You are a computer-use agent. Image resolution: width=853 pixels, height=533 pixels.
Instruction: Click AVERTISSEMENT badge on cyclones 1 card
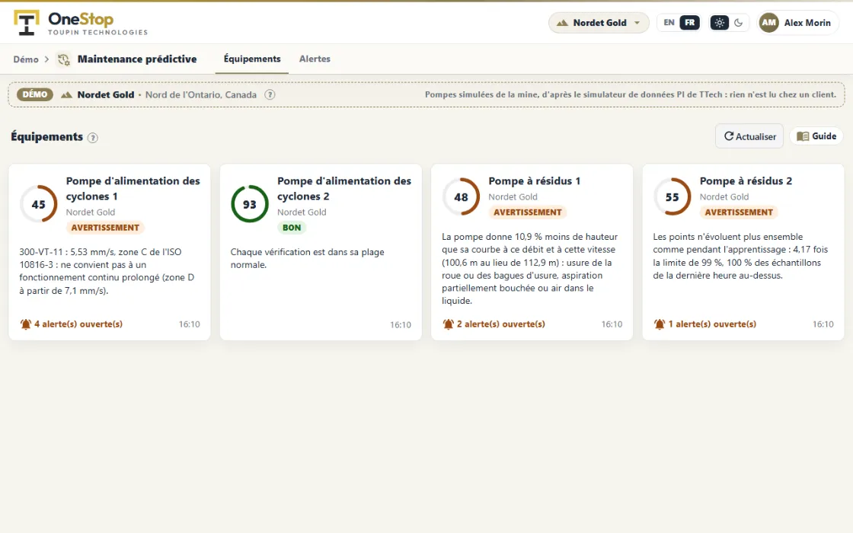(x=105, y=228)
